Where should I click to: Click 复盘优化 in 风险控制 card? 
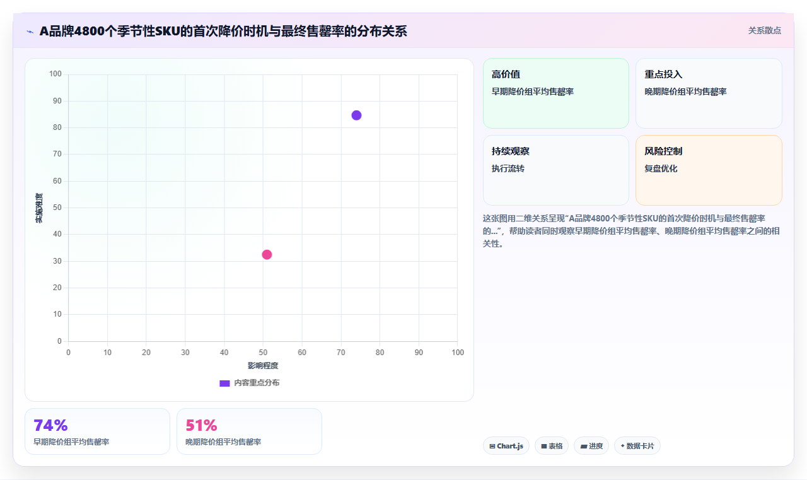pos(661,168)
